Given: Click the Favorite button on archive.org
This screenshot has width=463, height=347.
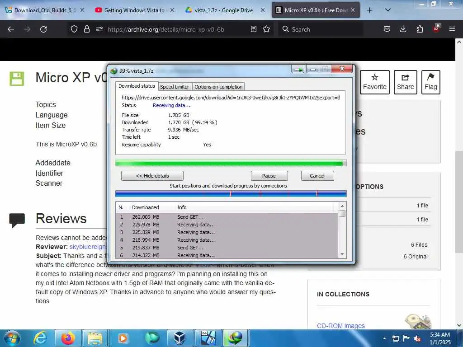Looking at the screenshot, I should coord(375,82).
